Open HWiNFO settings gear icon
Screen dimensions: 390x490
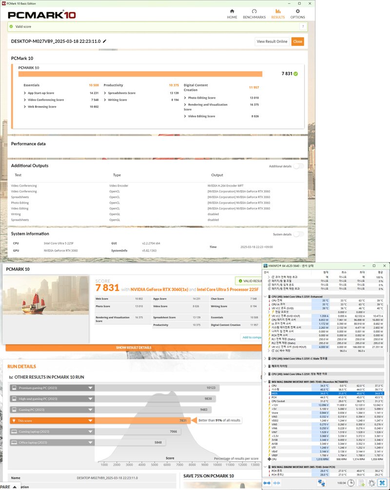[371, 483]
